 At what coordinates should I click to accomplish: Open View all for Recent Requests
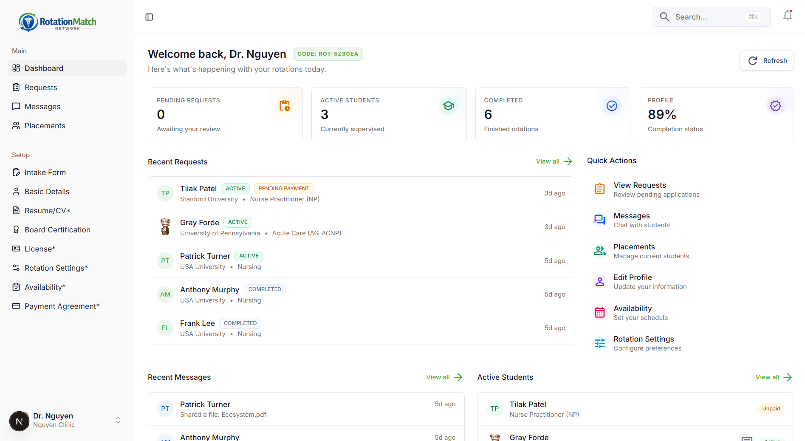click(553, 161)
